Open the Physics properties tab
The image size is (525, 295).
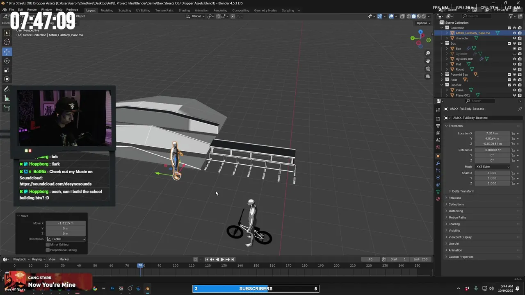point(438,177)
